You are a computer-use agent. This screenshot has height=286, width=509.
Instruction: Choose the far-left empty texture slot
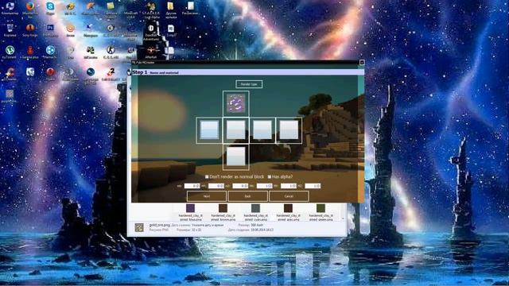(x=209, y=130)
